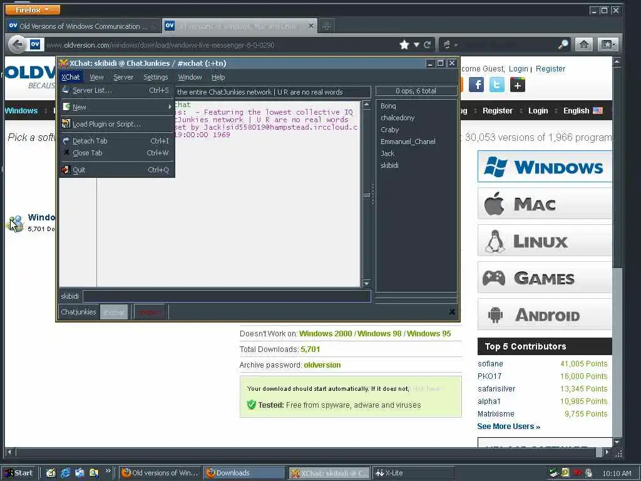Screen dimensions: 641x481
Task: Click XChat chat scrollbar down arrow
Action: [x=367, y=284]
